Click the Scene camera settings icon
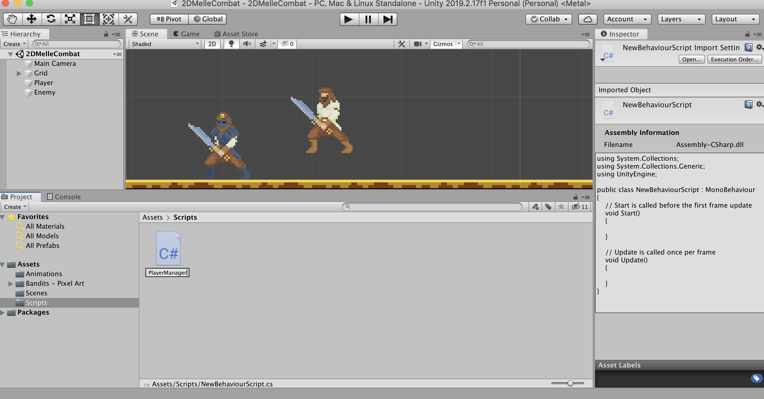Screen dimensions: 764x399 click(418, 44)
